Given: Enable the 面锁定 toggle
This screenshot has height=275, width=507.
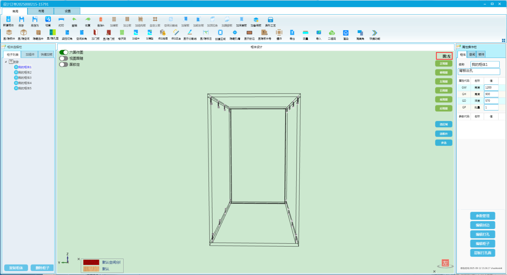Looking at the screenshot, I should pyautogui.click(x=64, y=65).
